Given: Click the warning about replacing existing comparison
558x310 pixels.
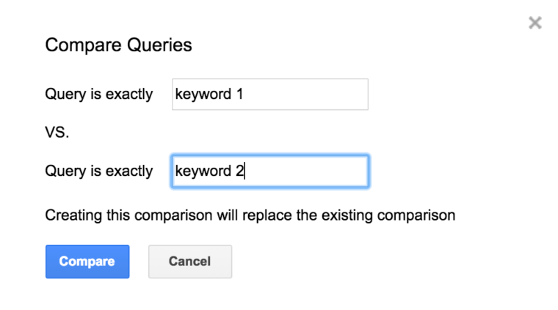Looking at the screenshot, I should pos(250,215).
